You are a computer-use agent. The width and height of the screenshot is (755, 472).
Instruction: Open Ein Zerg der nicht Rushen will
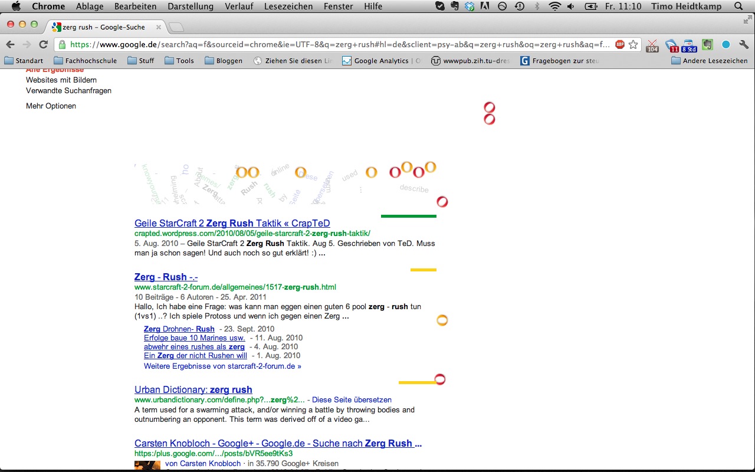pyautogui.click(x=195, y=355)
